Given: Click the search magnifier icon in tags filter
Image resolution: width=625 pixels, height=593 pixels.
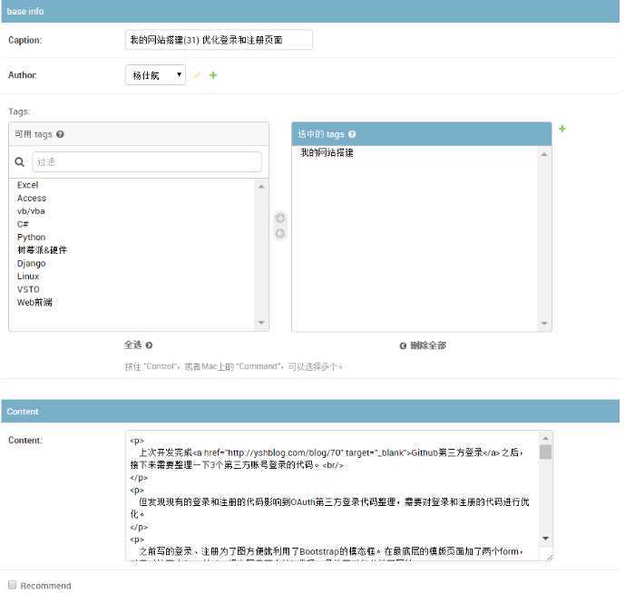Looking at the screenshot, I should click(20, 161).
